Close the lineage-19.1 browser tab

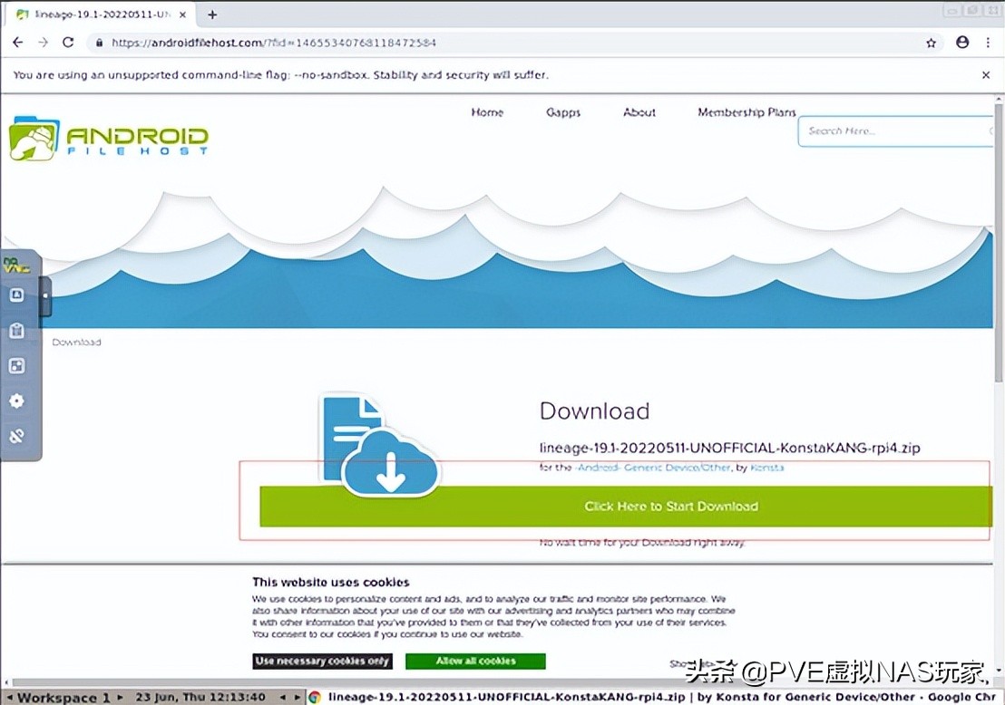(182, 14)
